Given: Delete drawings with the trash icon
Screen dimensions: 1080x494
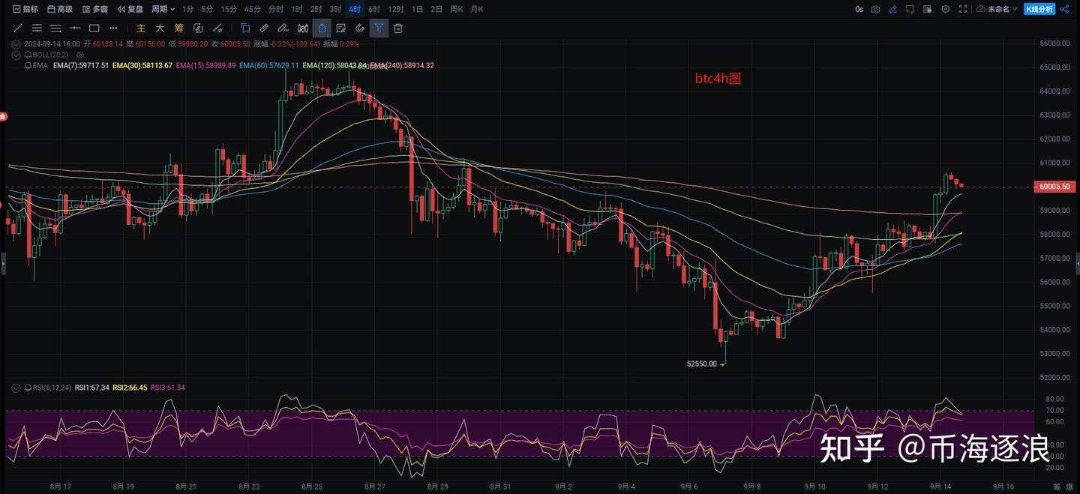Looking at the screenshot, I should click(398, 28).
